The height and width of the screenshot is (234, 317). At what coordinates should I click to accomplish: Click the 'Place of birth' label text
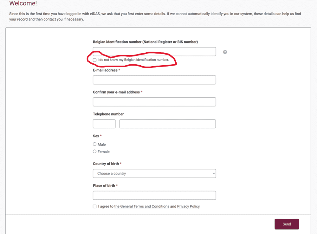pos(104,186)
